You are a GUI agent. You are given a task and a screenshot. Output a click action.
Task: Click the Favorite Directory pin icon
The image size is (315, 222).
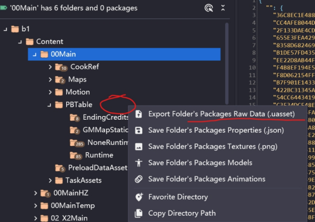tap(139, 197)
